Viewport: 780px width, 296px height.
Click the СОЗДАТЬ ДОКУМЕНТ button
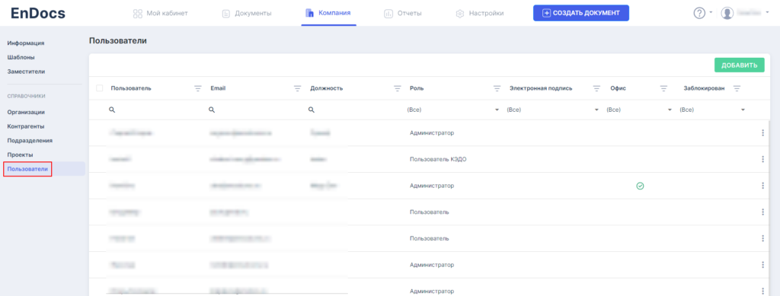[581, 13]
